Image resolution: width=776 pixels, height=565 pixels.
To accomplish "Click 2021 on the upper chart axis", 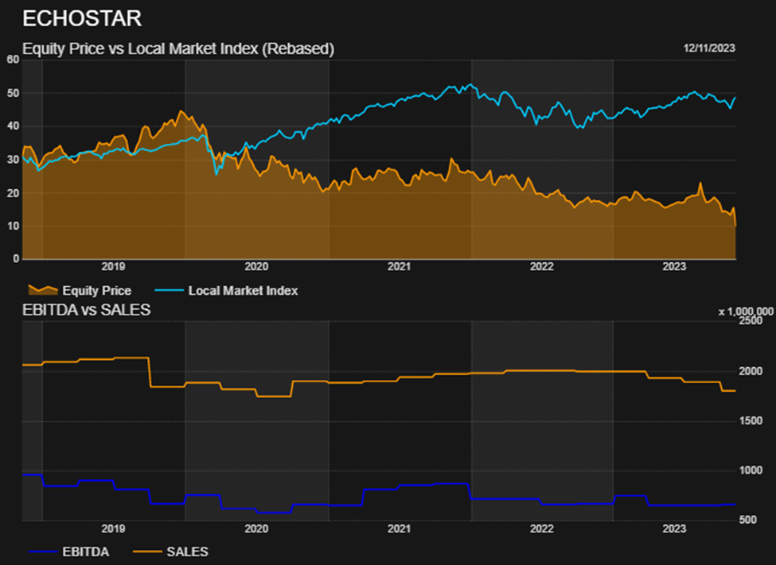I will point(399,266).
